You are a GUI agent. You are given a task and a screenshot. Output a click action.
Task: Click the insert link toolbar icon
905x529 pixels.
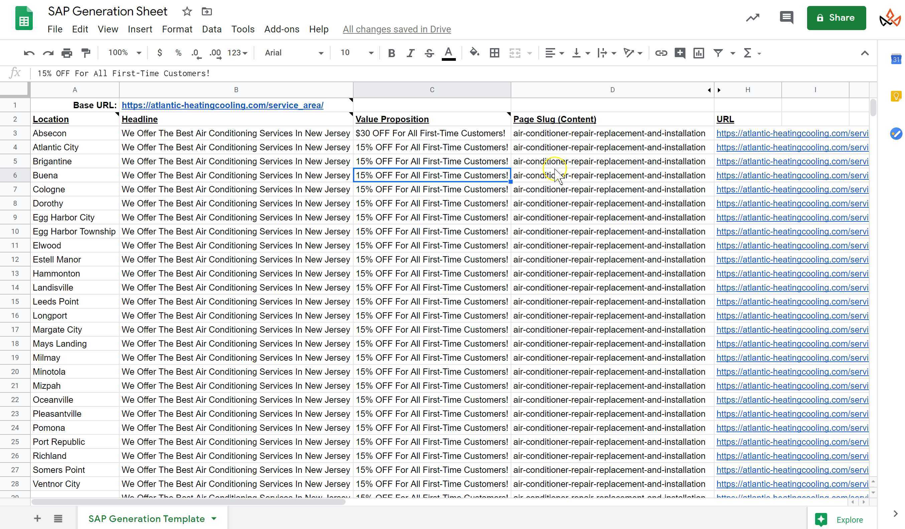click(x=661, y=53)
